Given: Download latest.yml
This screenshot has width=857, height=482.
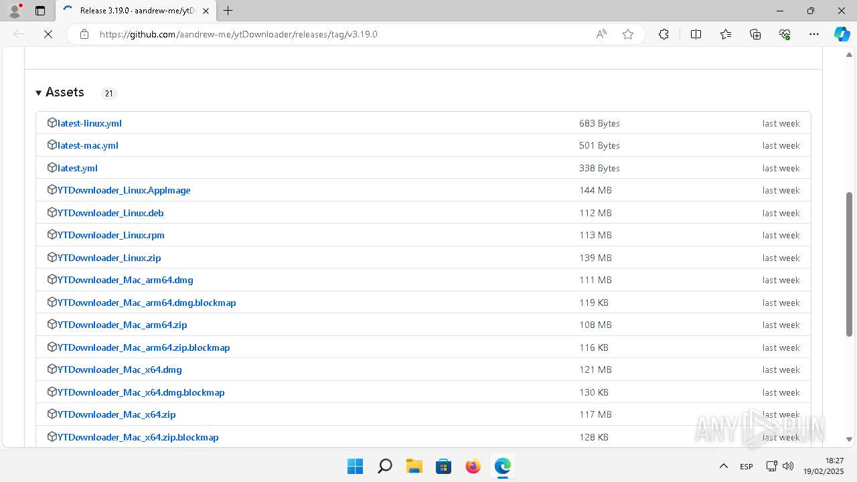Looking at the screenshot, I should 78,168.
